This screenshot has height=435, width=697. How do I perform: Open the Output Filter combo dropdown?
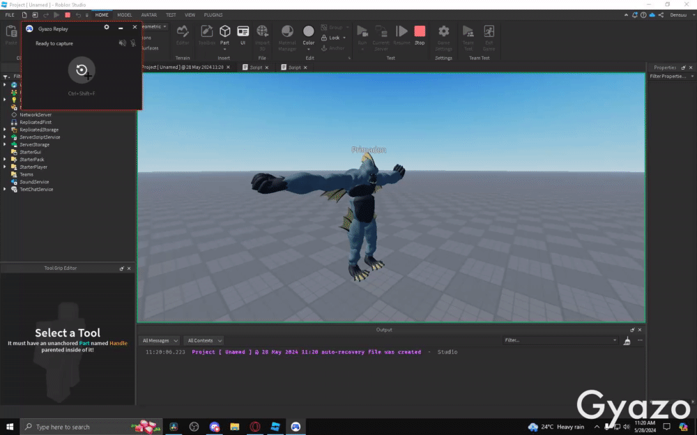pos(615,340)
